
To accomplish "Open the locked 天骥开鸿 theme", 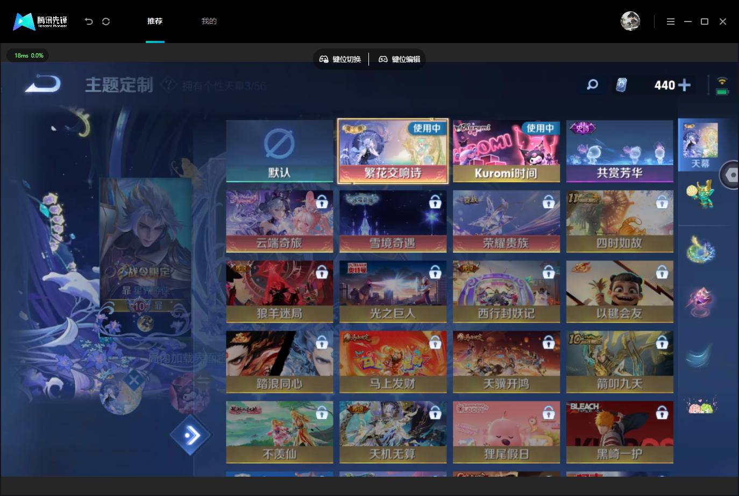I will pos(506,362).
